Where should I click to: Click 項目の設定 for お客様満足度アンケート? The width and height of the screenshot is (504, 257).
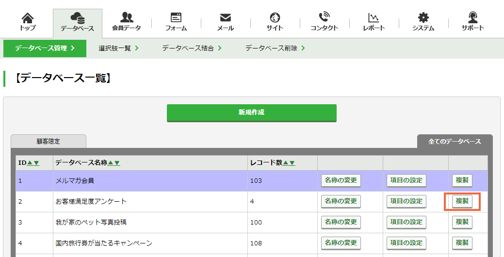pos(406,201)
